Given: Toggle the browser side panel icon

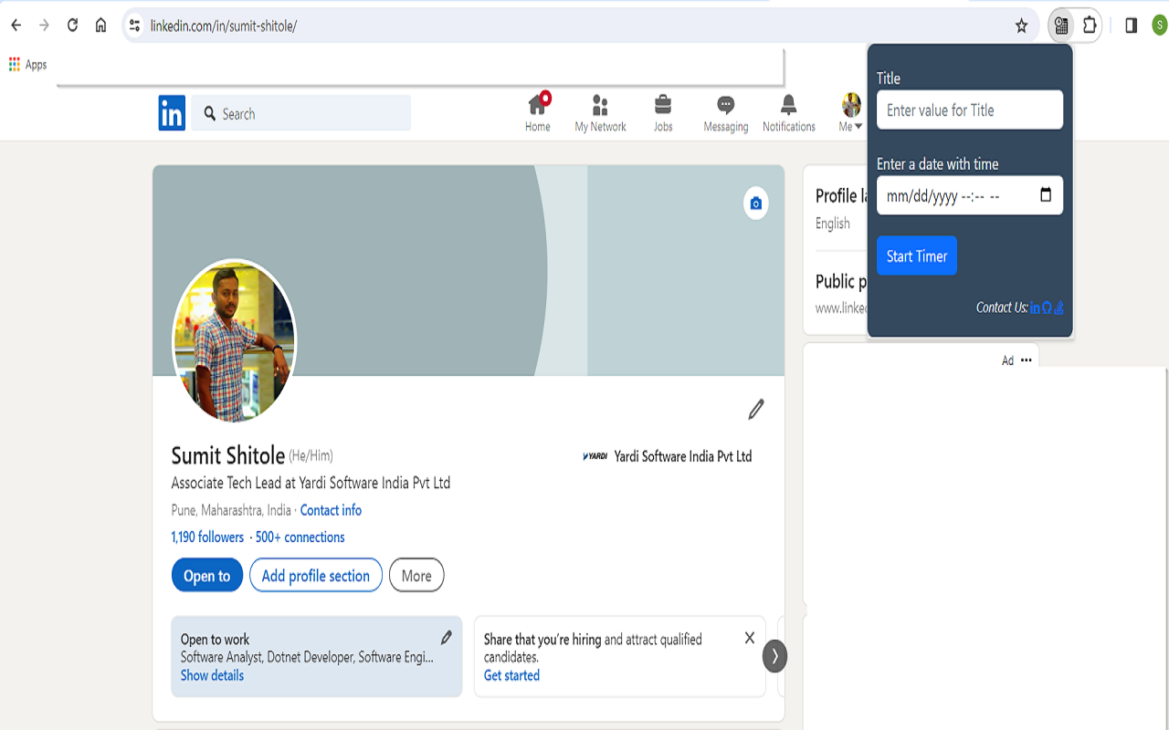Looking at the screenshot, I should coord(1131,26).
